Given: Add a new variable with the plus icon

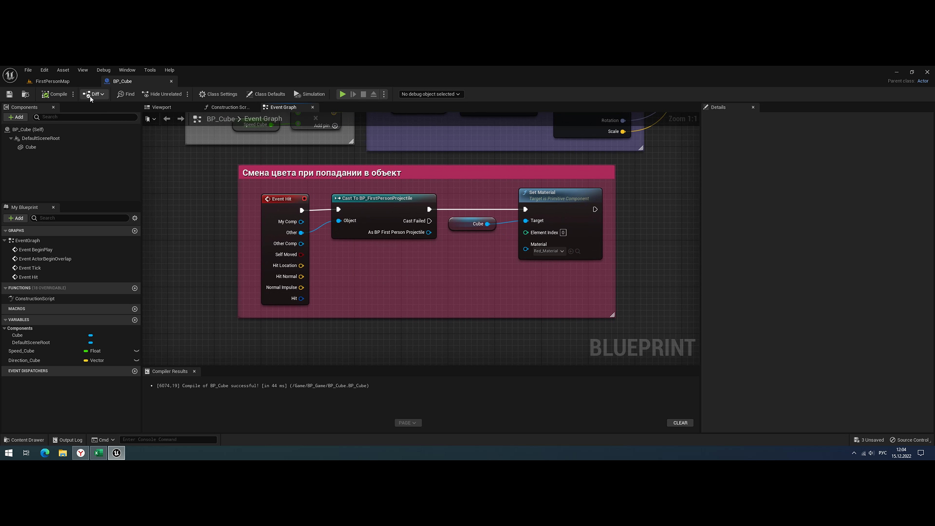Looking at the screenshot, I should (x=135, y=319).
